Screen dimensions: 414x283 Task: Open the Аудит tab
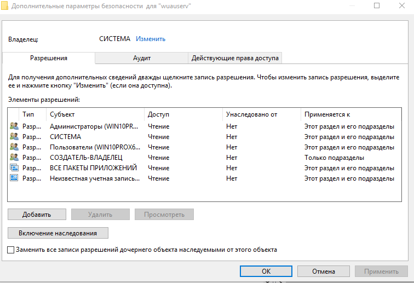(x=141, y=58)
